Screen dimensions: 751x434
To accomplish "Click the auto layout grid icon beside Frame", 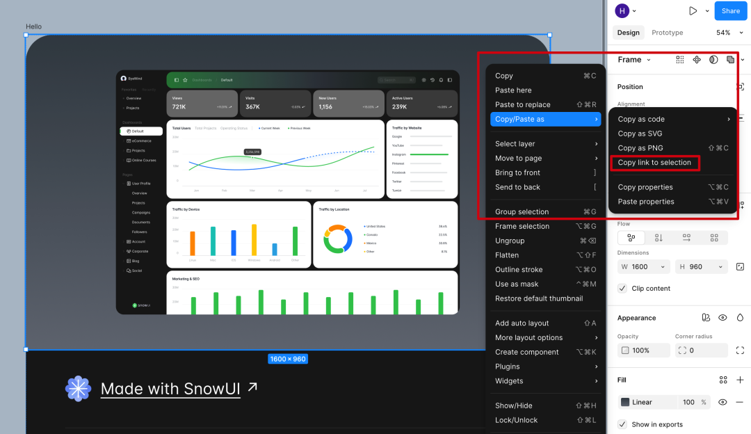I will tap(679, 60).
